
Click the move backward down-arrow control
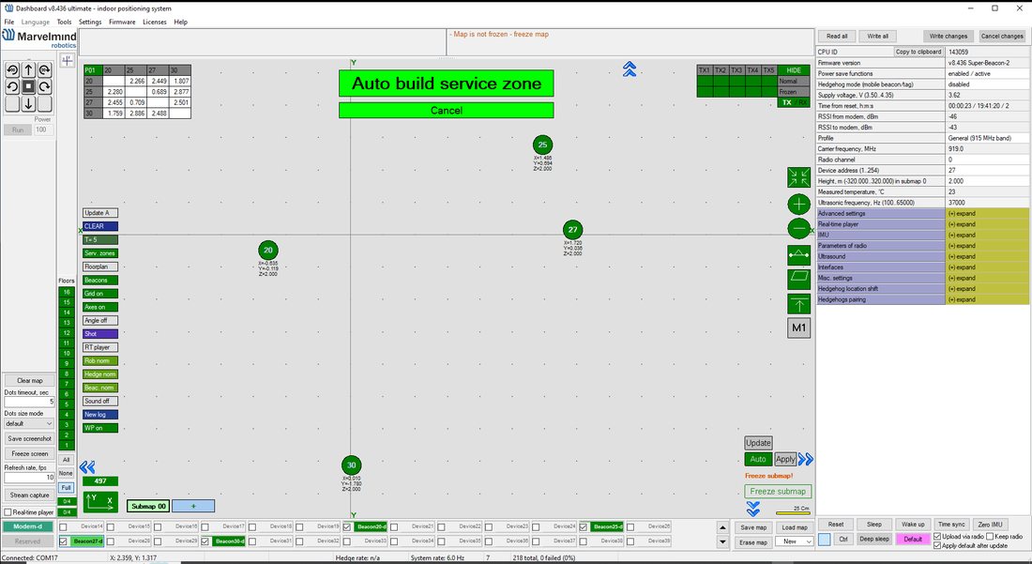(x=28, y=103)
